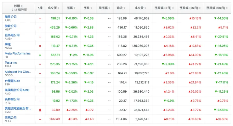Click AMZN change value -0.71%
Image resolution: width=233 pixels, height=126 pixels.
tap(71, 37)
